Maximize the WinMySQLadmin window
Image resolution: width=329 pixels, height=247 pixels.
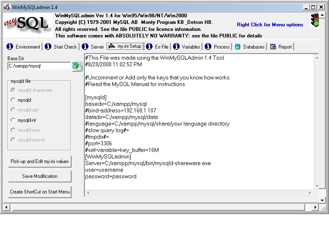point(313,7)
